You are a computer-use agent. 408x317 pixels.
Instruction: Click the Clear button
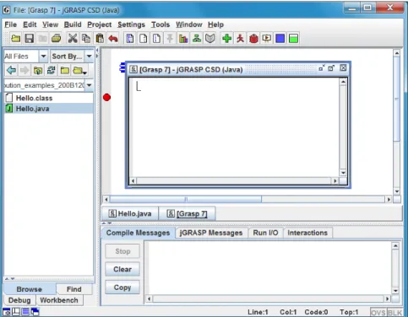[x=122, y=269]
